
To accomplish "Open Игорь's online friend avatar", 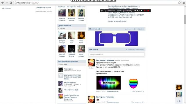I will click(x=81, y=35).
